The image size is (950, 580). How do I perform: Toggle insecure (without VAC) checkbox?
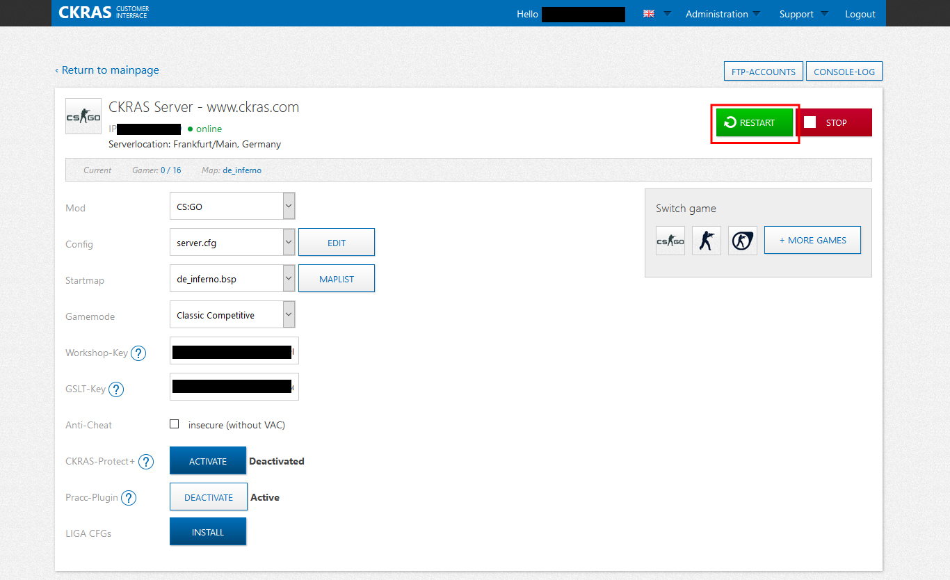click(x=175, y=424)
